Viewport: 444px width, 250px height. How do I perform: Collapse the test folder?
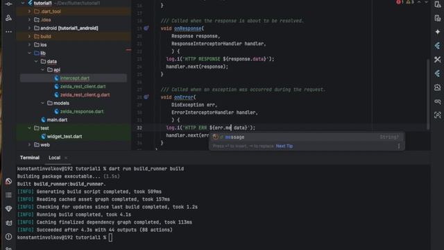29,128
